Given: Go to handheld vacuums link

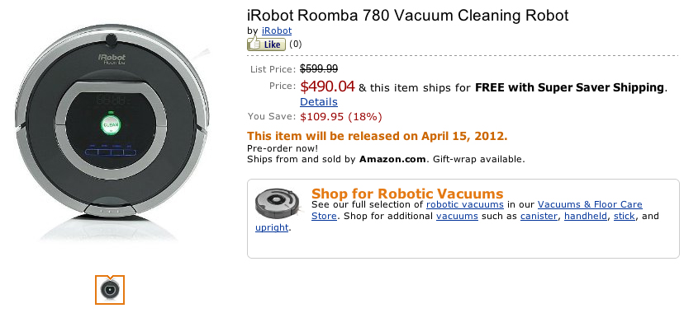Looking at the screenshot, I should pyautogui.click(x=586, y=216).
